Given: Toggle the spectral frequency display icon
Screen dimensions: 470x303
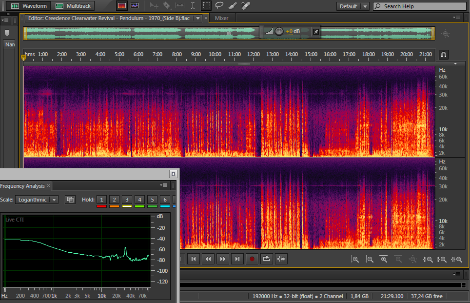Looking at the screenshot, I should 122,6.
